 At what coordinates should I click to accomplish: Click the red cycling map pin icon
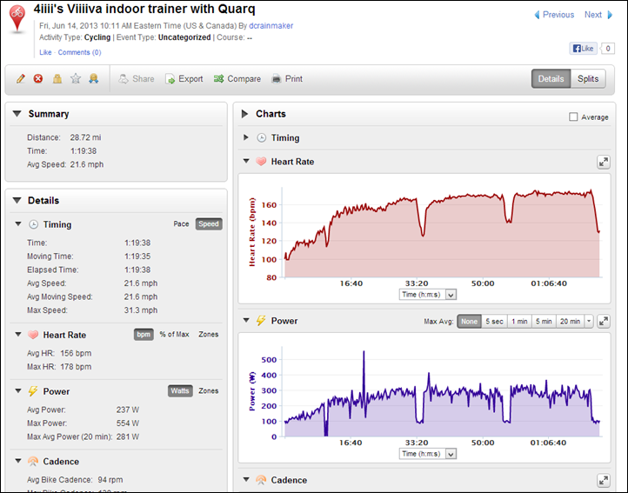(x=17, y=18)
